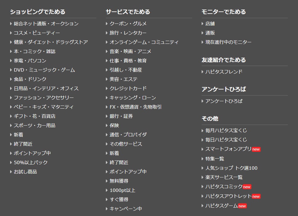Screen dimensions: 298x216
Task: Open ポイントアップ中 in service column
Action: [128, 172]
